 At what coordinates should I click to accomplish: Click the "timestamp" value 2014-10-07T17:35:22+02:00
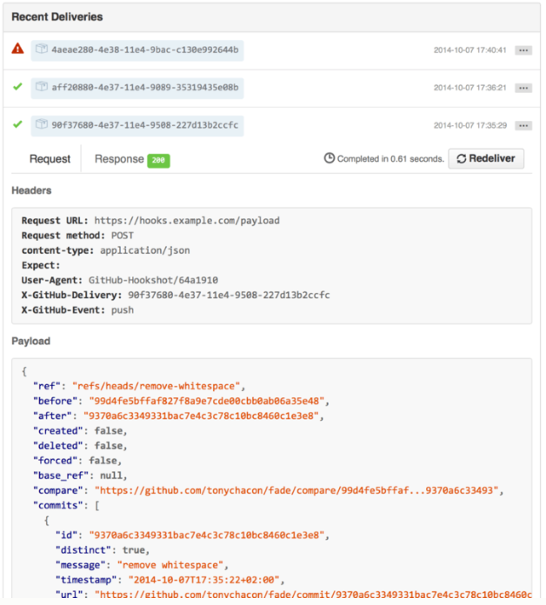point(203,580)
